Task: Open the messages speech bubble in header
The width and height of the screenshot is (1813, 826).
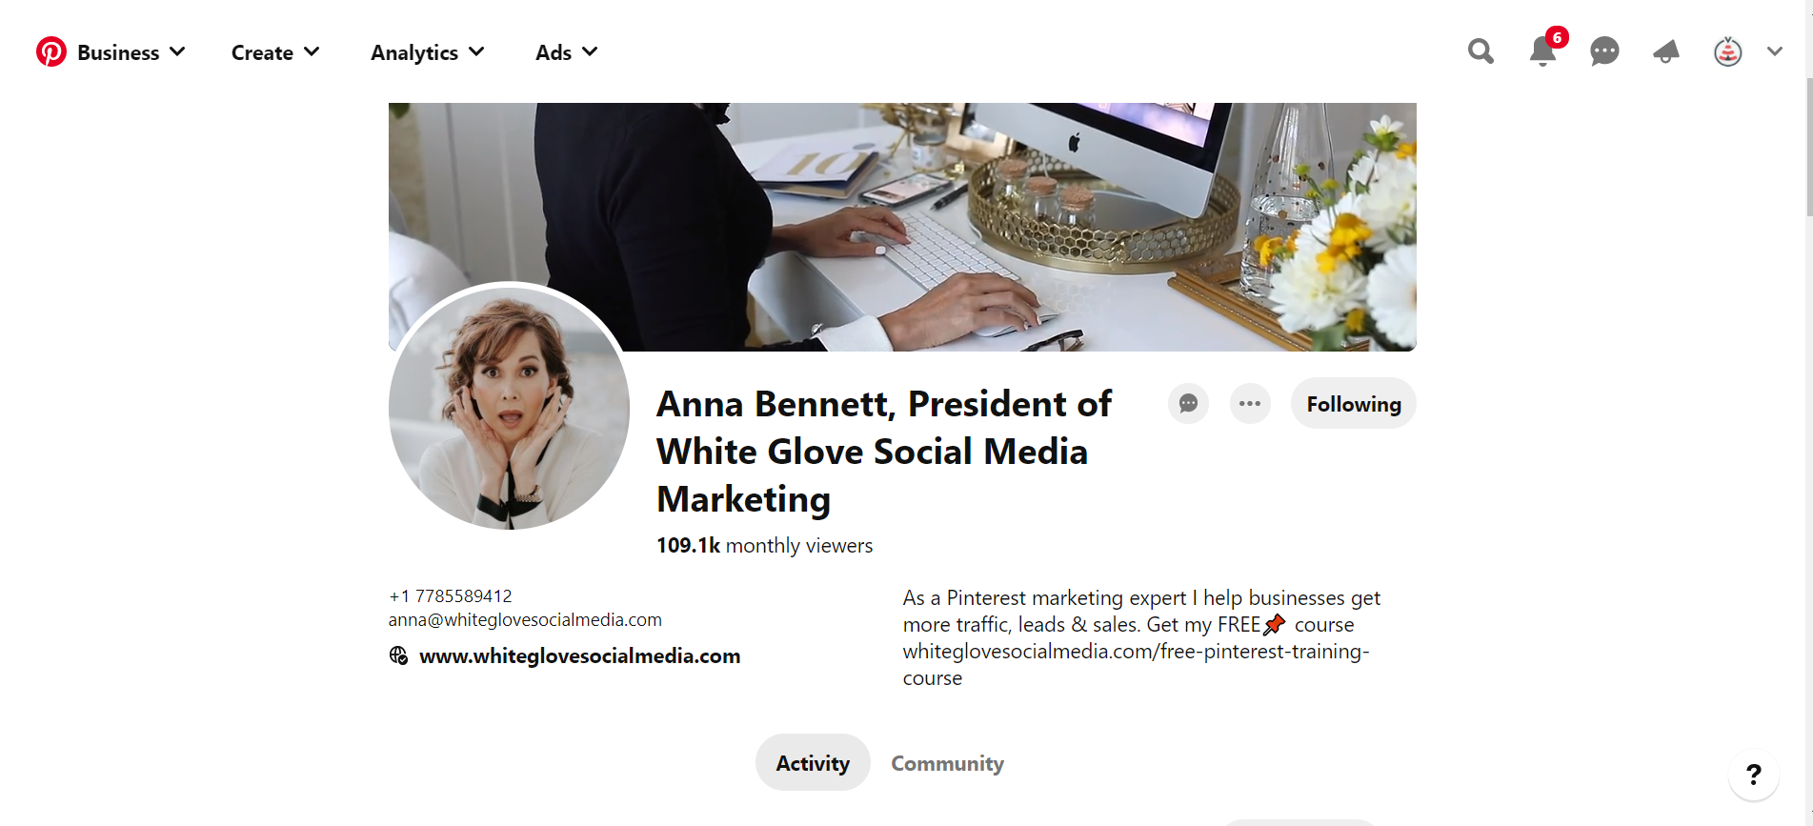Action: click(x=1604, y=51)
